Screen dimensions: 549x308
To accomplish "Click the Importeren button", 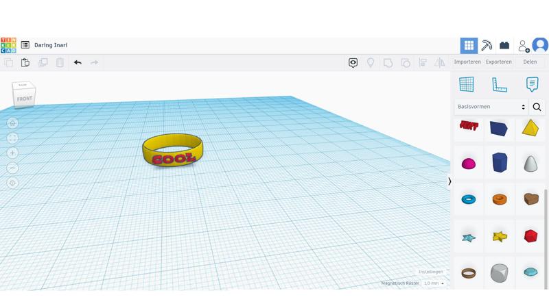I will coord(467,62).
